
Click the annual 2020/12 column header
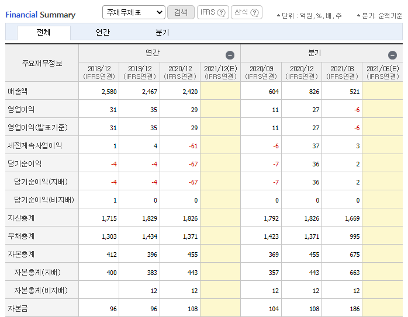coord(180,72)
